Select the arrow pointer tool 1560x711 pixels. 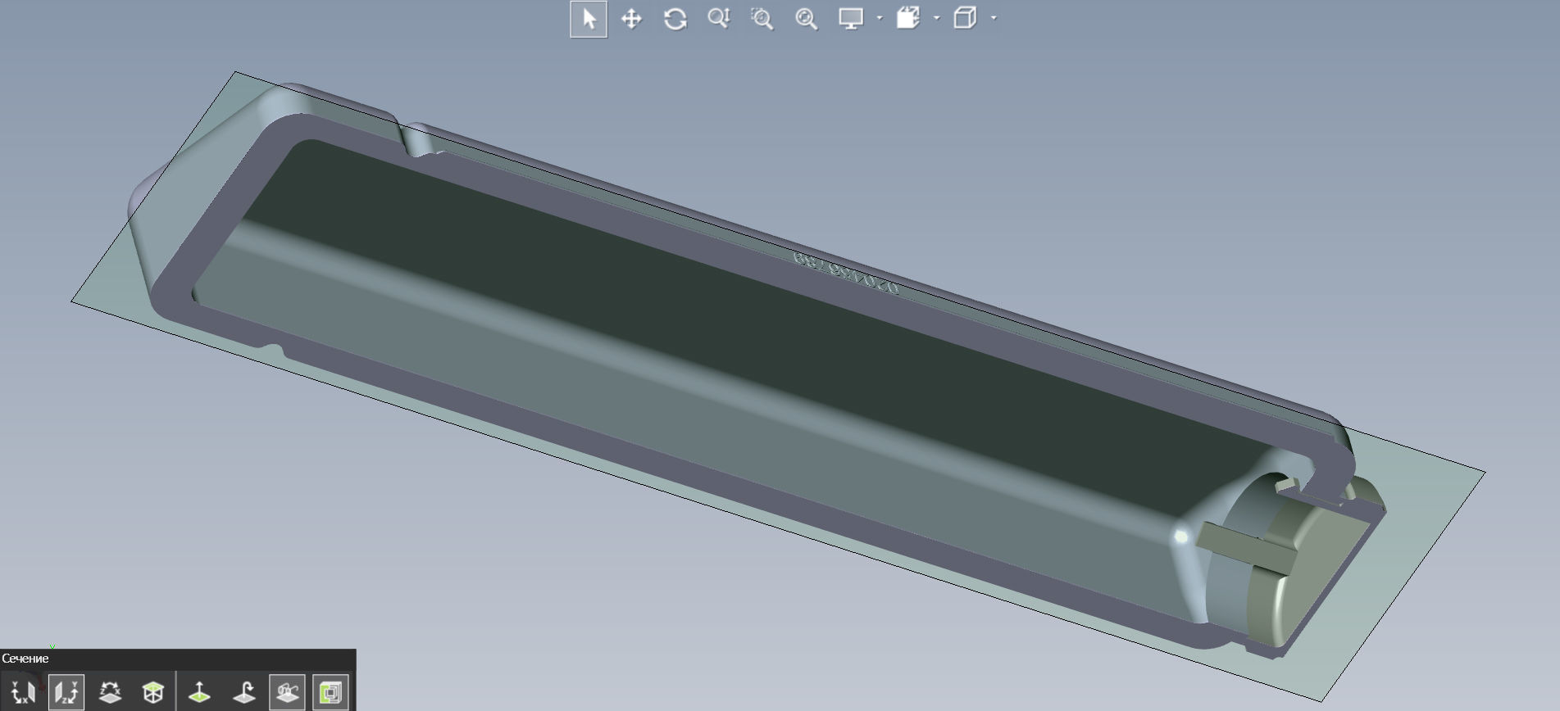589,19
